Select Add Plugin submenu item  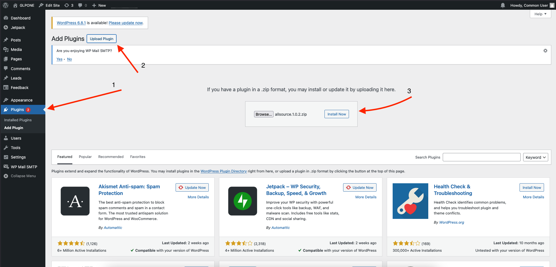[x=14, y=128]
